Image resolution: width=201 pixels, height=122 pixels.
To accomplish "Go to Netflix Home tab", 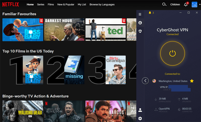I will coord(30,4).
